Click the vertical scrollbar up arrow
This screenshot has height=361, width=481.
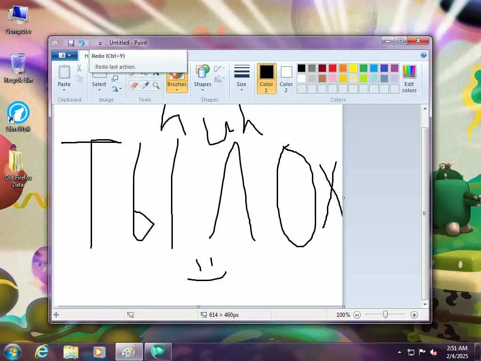point(425,109)
